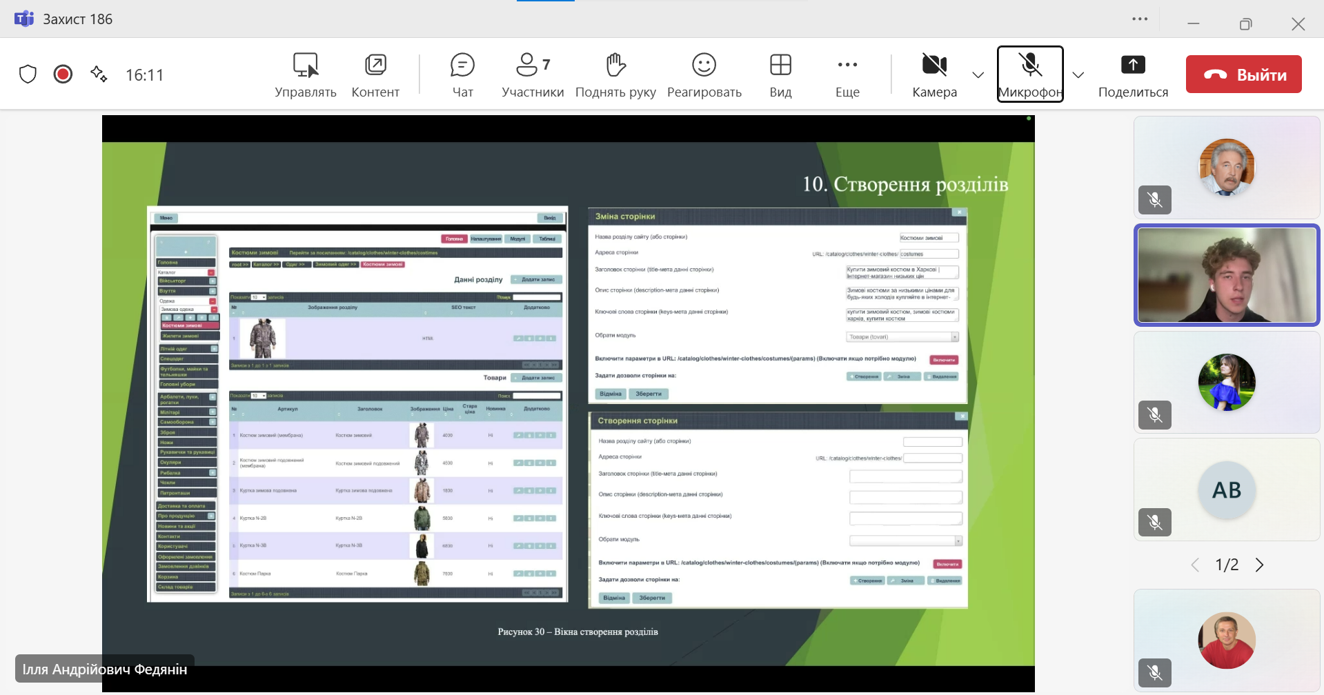Open the Участники participants list

point(532,74)
